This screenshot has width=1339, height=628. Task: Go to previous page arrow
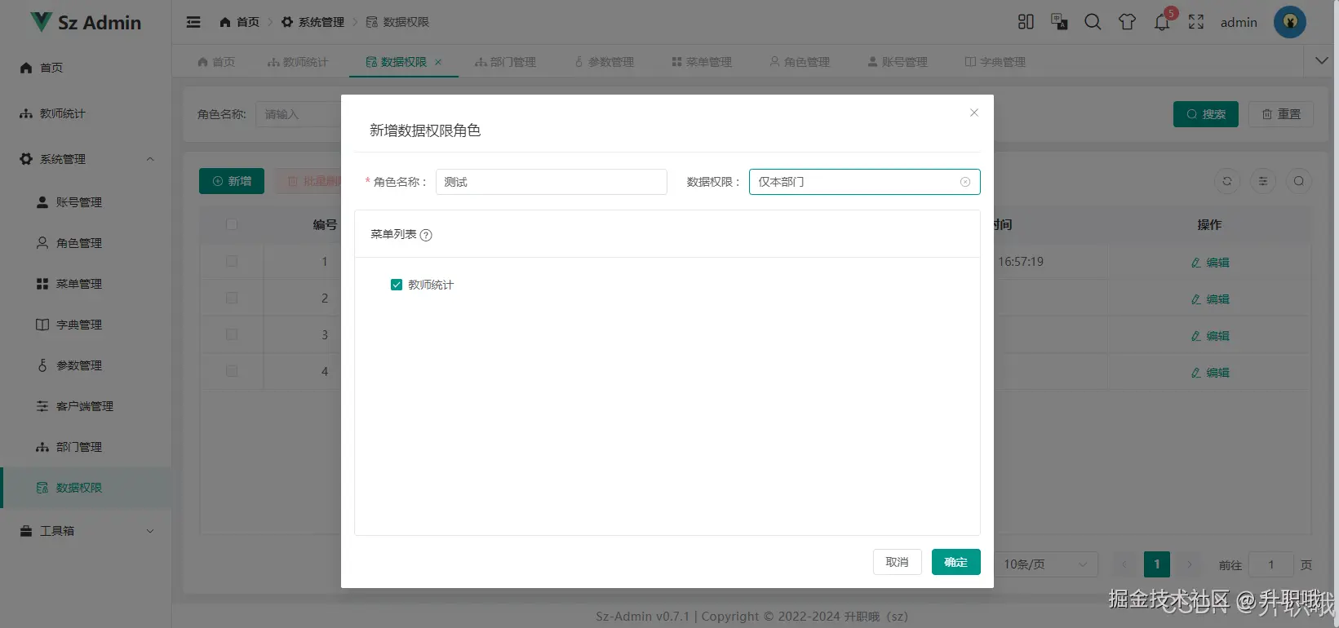1124,564
